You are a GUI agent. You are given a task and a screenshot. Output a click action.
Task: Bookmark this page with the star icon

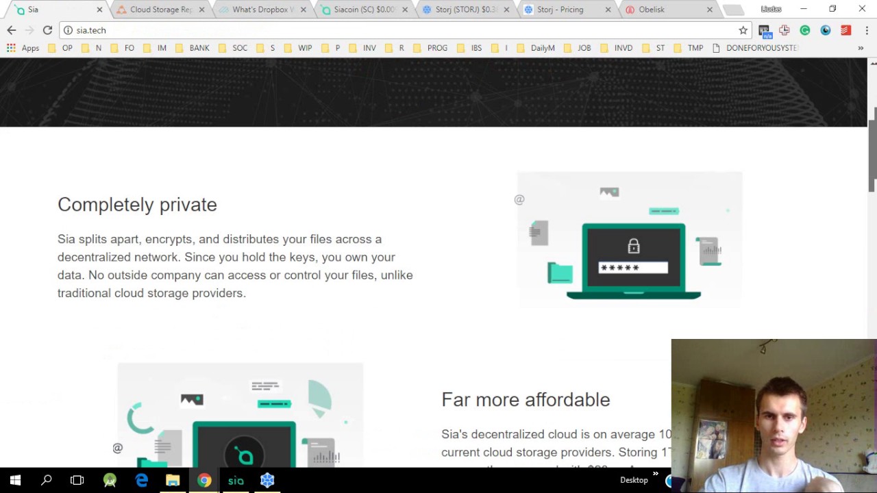pos(743,30)
